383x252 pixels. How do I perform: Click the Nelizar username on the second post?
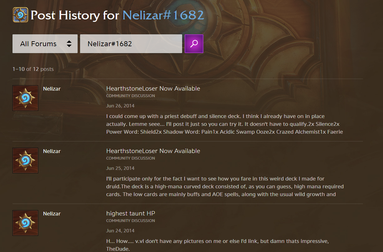click(52, 151)
